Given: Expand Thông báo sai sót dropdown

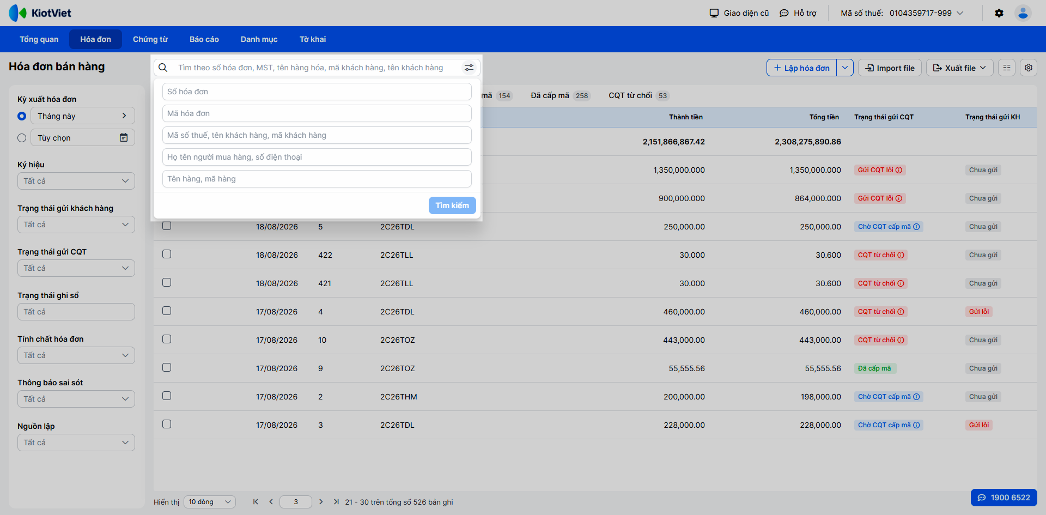Looking at the screenshot, I should [x=76, y=399].
